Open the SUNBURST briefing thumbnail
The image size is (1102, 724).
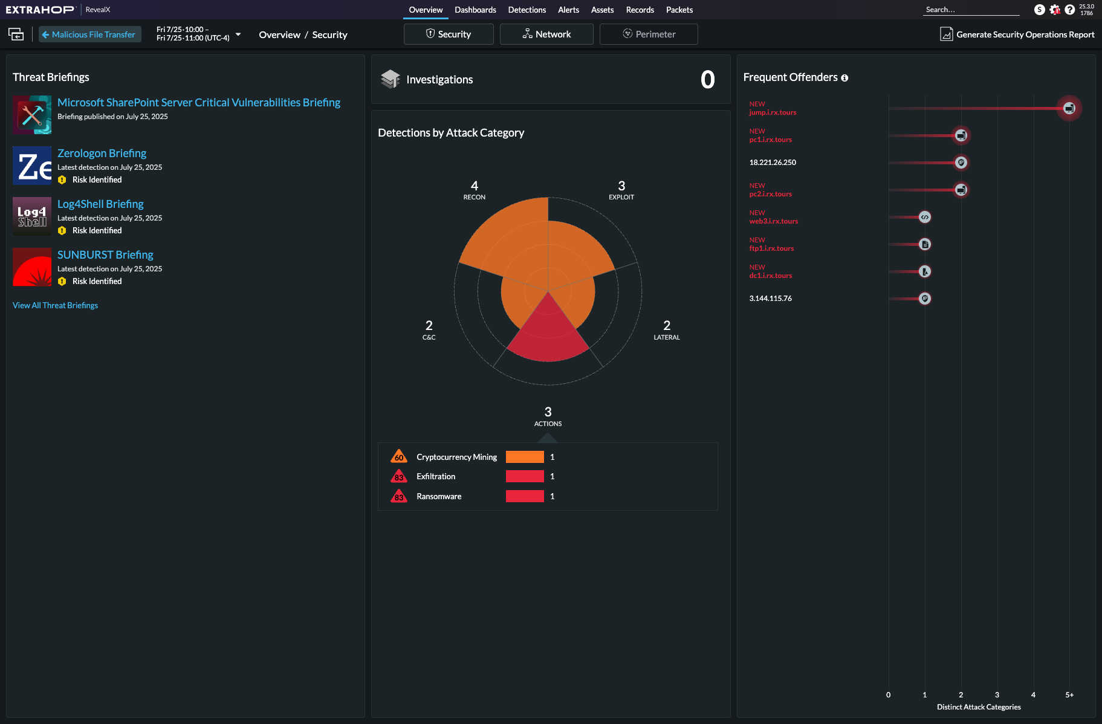pyautogui.click(x=32, y=267)
